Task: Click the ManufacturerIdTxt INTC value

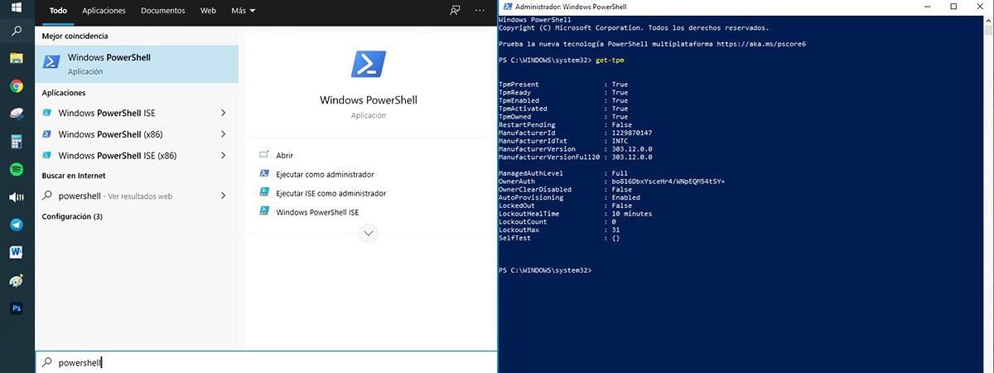Action: click(619, 141)
